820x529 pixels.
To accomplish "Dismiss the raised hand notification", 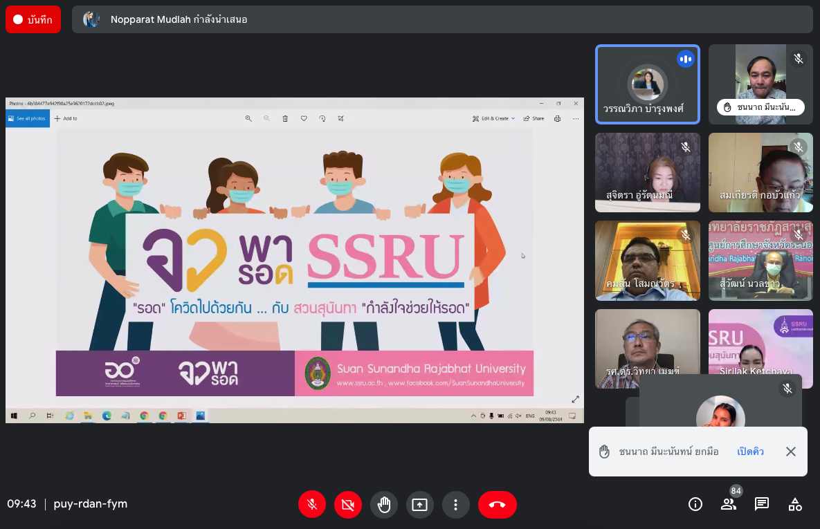I will (791, 452).
